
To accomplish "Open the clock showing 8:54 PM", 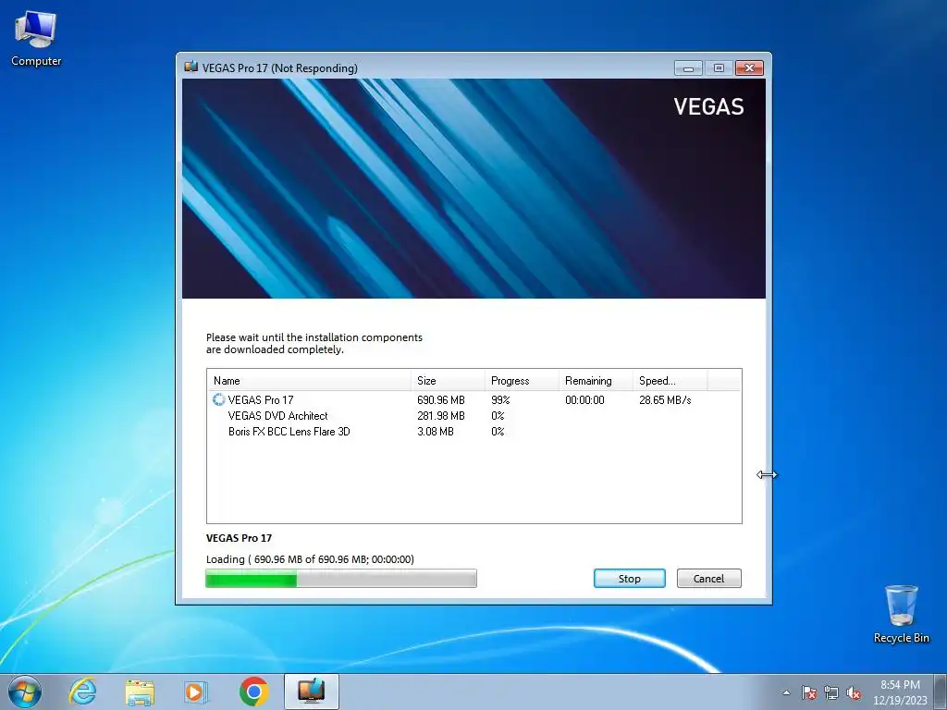I will (x=900, y=692).
